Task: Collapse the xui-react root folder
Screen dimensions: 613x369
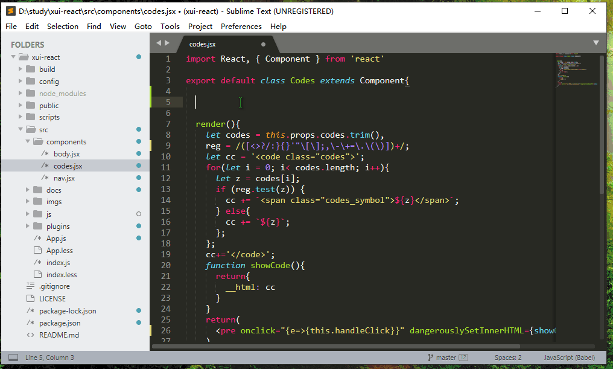Action: click(13, 57)
